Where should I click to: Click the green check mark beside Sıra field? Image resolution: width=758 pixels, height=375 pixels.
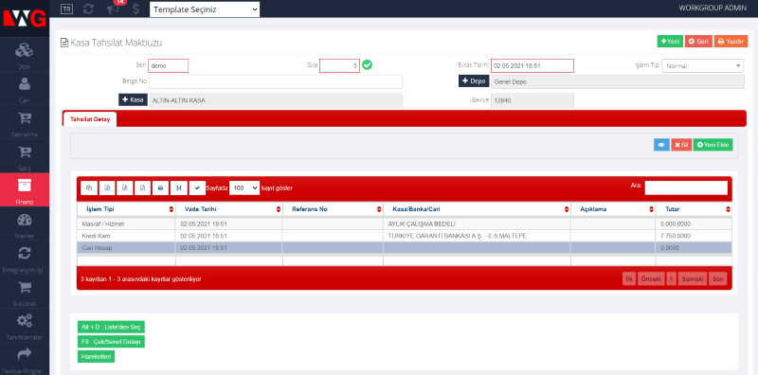point(368,64)
